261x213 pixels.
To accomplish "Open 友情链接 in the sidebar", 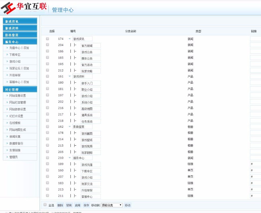I will [x=15, y=150].
